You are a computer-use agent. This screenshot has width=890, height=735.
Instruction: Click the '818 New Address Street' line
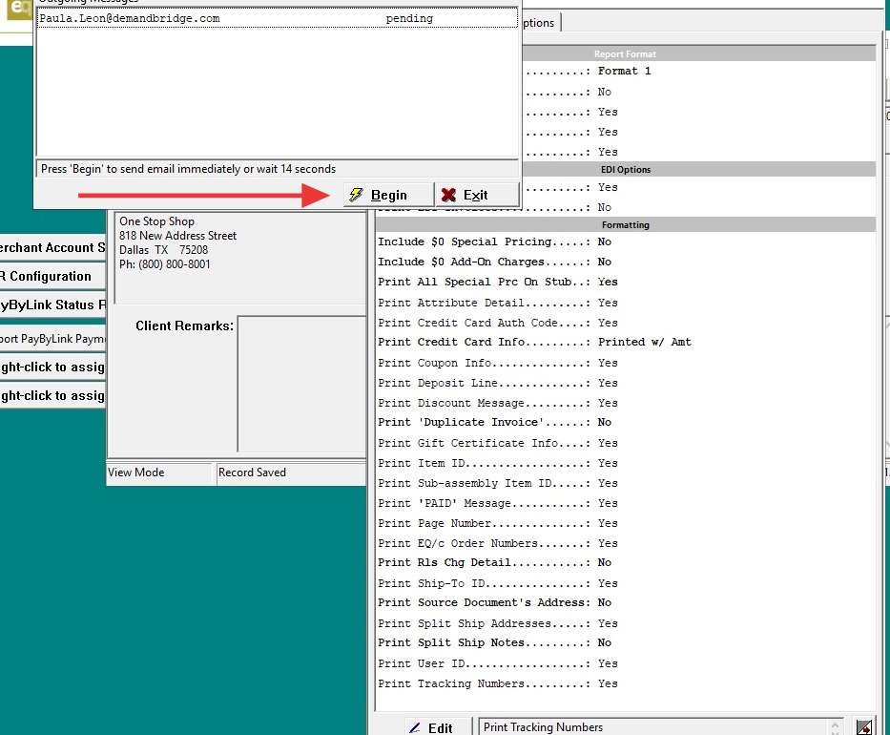coord(177,236)
